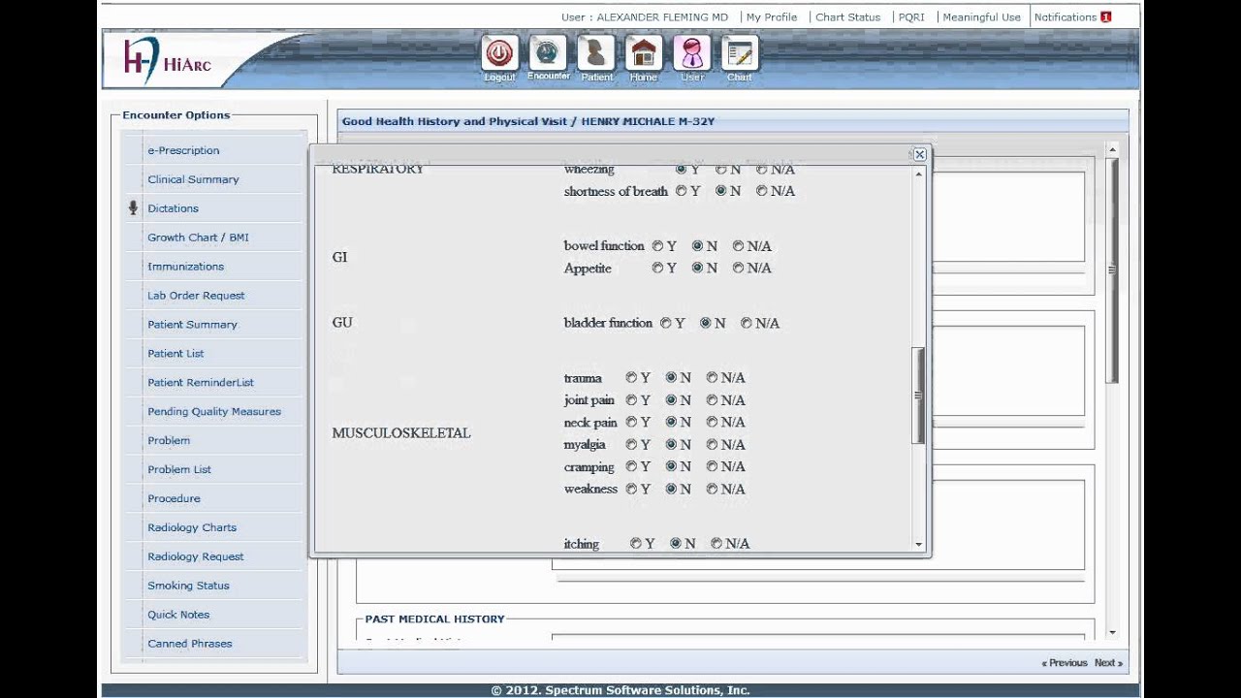The height and width of the screenshot is (698, 1241).
Task: Go to Previous page
Action: [x=1065, y=663]
